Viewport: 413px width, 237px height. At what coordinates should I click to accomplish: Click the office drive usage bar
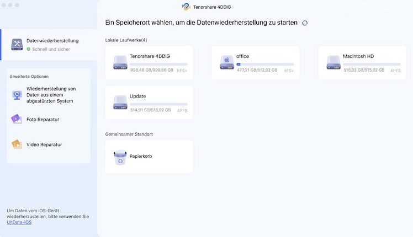tap(265, 64)
